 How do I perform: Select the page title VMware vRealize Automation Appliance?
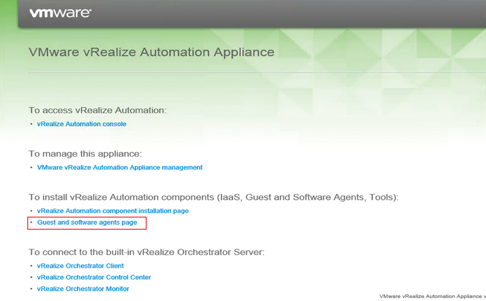point(152,52)
